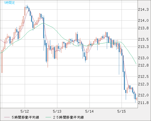The image size is (151, 121).
Task: Click the 5/15 date label
Action: (x=122, y=111)
